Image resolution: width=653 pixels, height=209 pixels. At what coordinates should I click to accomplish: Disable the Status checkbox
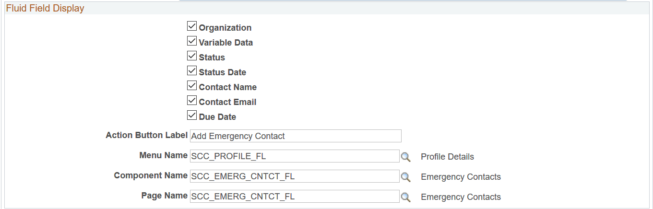192,56
